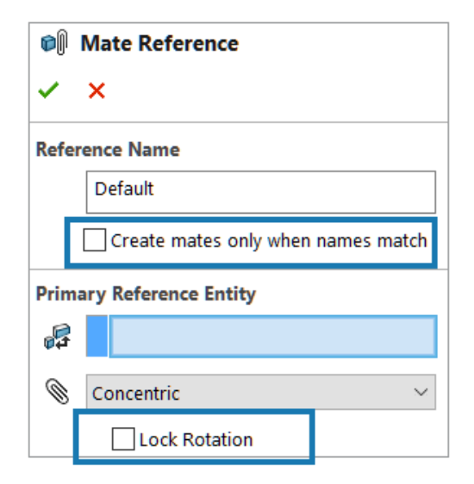The image size is (474, 484).
Task: Click the empty part of the Default name field
Action: pos(293,192)
